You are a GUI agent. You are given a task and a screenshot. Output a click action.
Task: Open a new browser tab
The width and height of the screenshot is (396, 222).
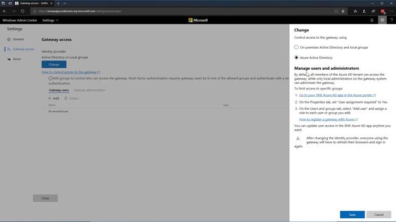[58, 3]
